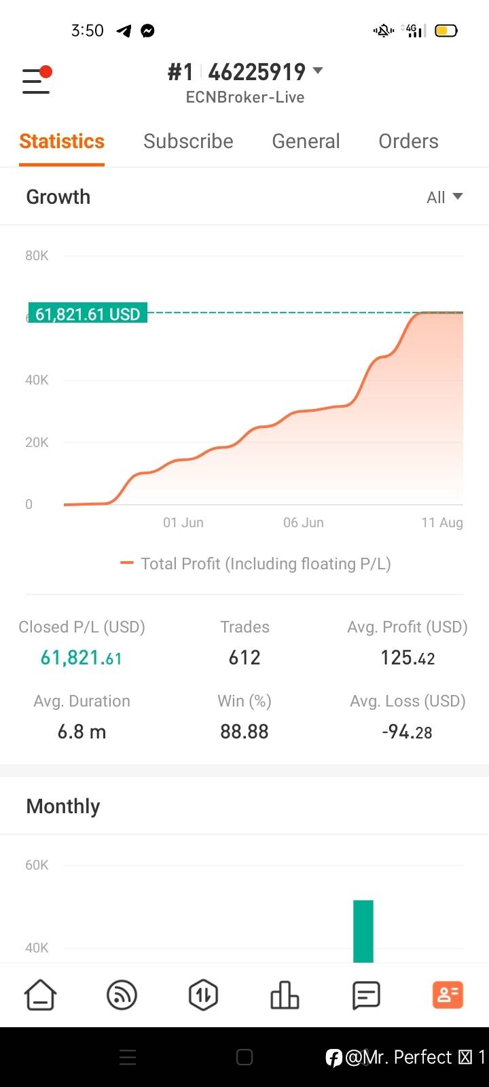This screenshot has height=1087, width=489.
Task: Open the signal feed icon in bottom bar
Action: (x=122, y=995)
